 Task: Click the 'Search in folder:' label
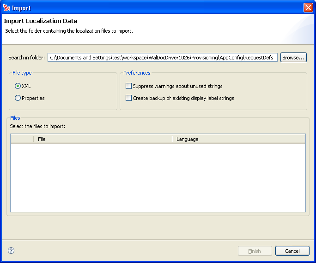27,58
